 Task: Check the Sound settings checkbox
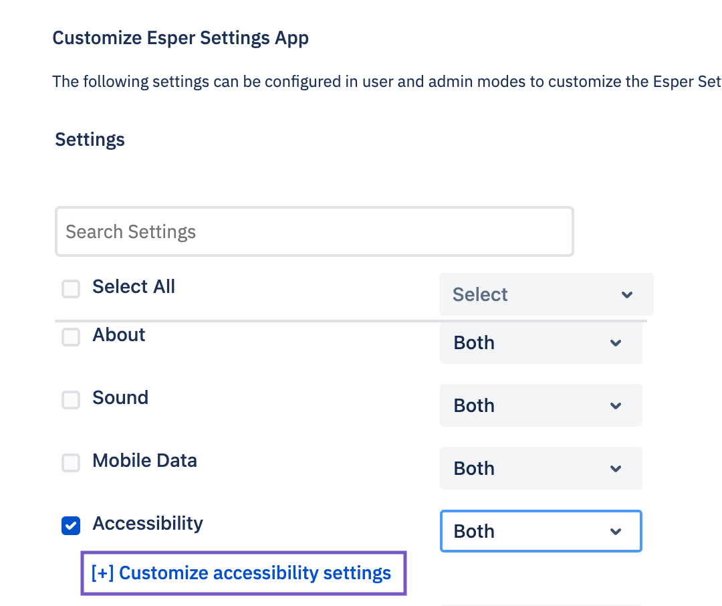pos(70,400)
